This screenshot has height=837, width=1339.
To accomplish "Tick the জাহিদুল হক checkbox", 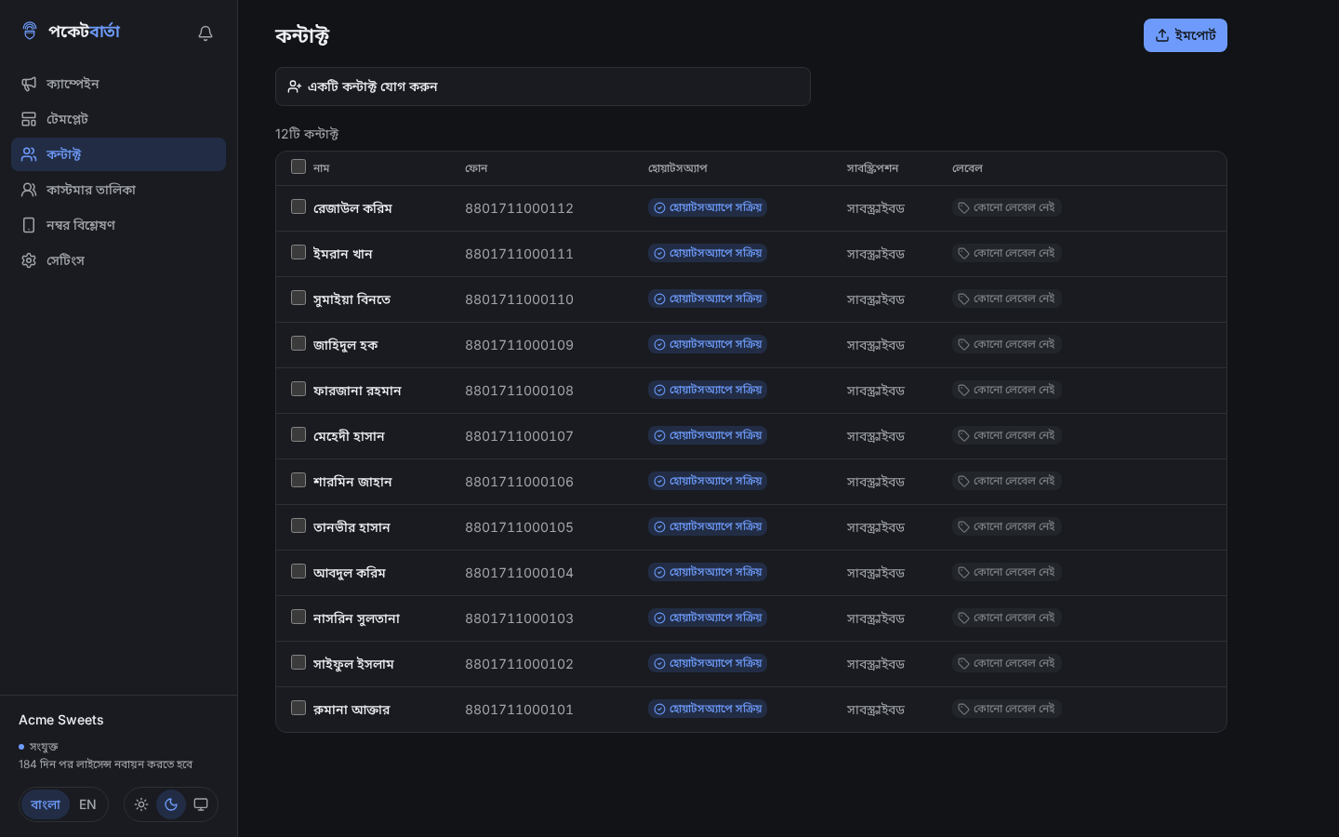I will (298, 343).
